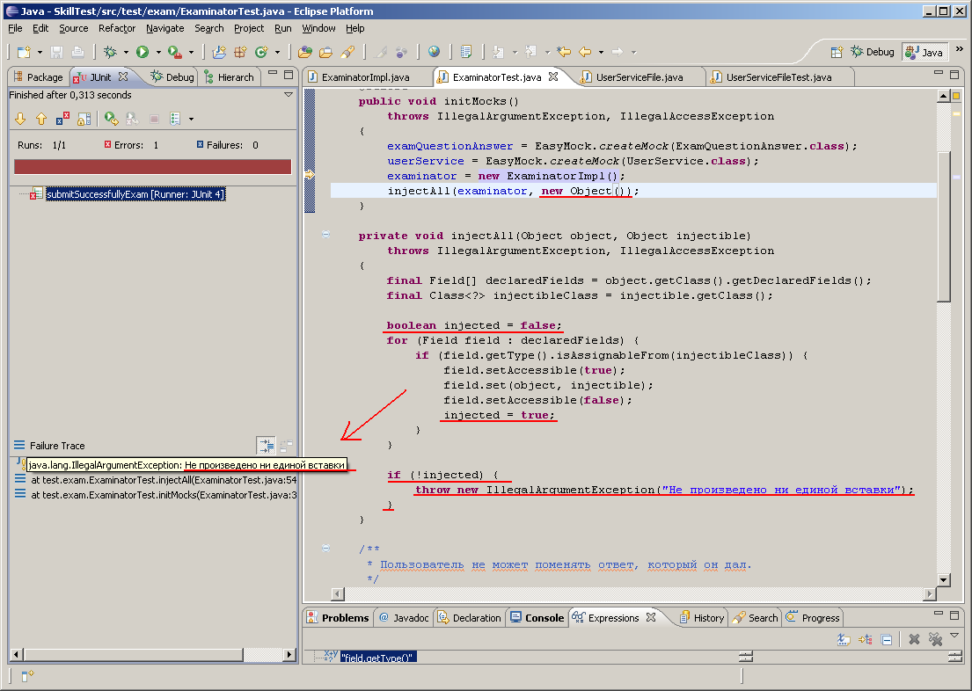
Task: Open the Refactor menu
Action: (x=117, y=28)
